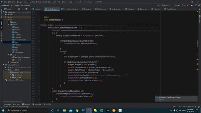
Task: Open the Navigate menu
Action: pos(20,2)
